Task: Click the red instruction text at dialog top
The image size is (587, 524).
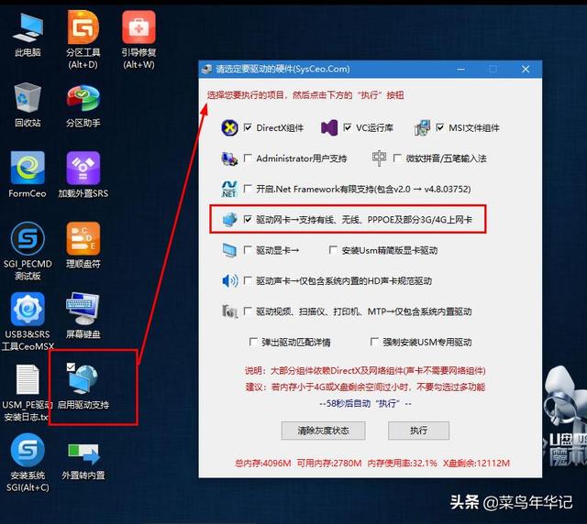Action: tap(305, 95)
